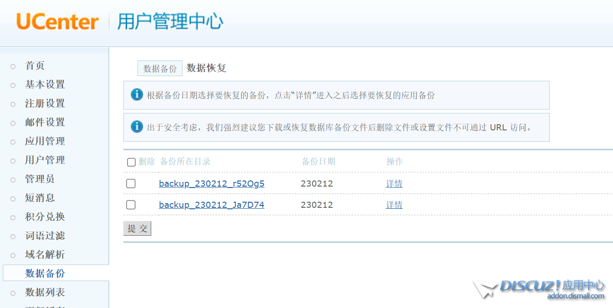Check the box for backup_230212_r52Og5
613x308 pixels.
[x=131, y=184]
